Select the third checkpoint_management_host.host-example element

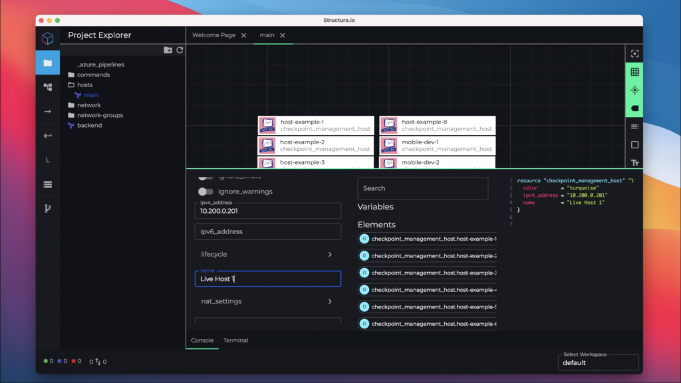(x=428, y=273)
